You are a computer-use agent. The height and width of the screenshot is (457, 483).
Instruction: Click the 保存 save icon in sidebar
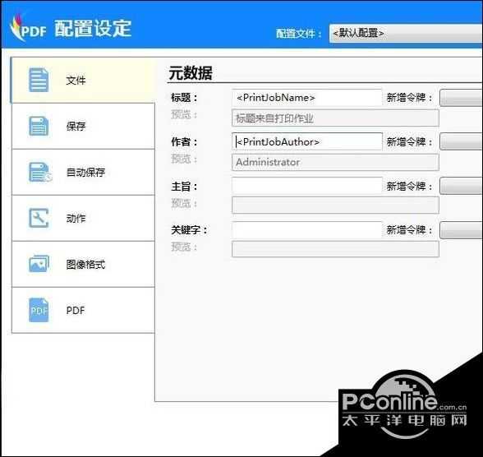(x=39, y=126)
